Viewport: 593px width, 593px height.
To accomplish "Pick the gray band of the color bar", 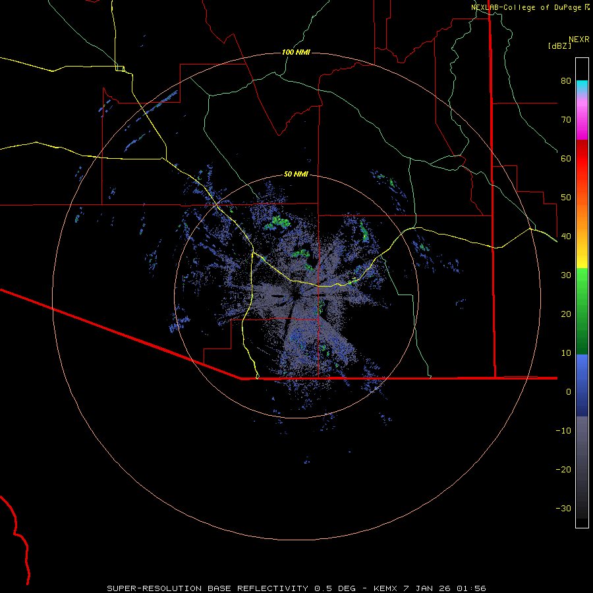I will pyautogui.click(x=582, y=467).
